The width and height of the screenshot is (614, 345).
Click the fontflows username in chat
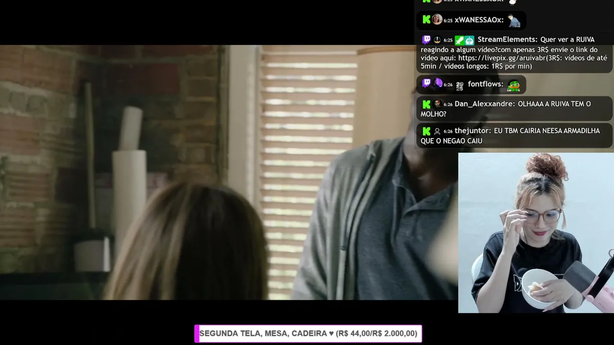coord(485,84)
